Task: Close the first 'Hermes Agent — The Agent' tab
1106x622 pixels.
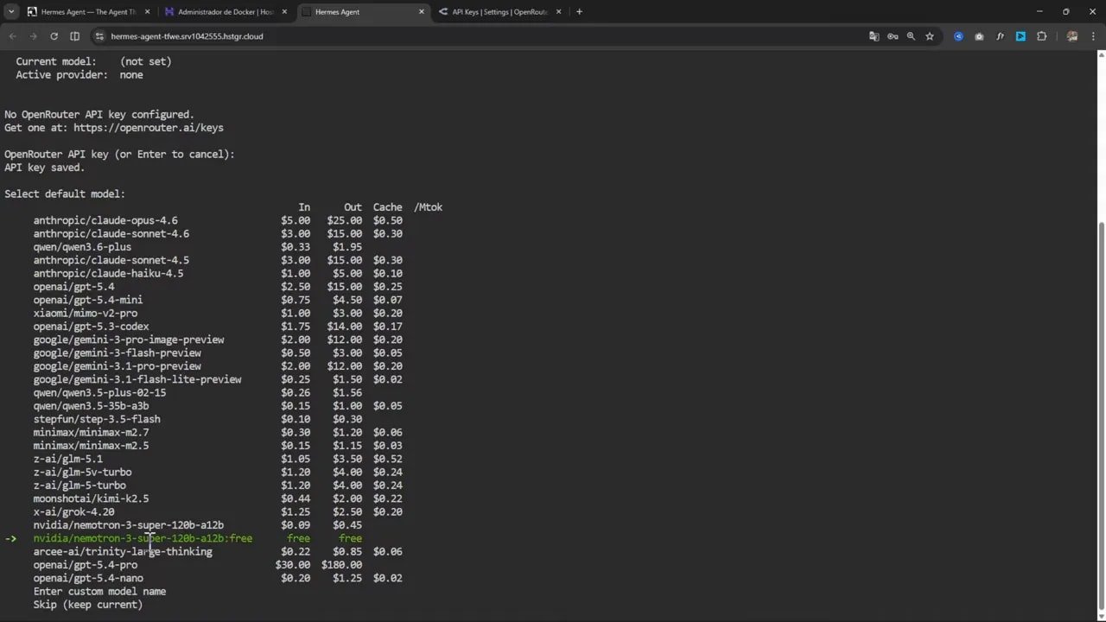Action: click(147, 12)
